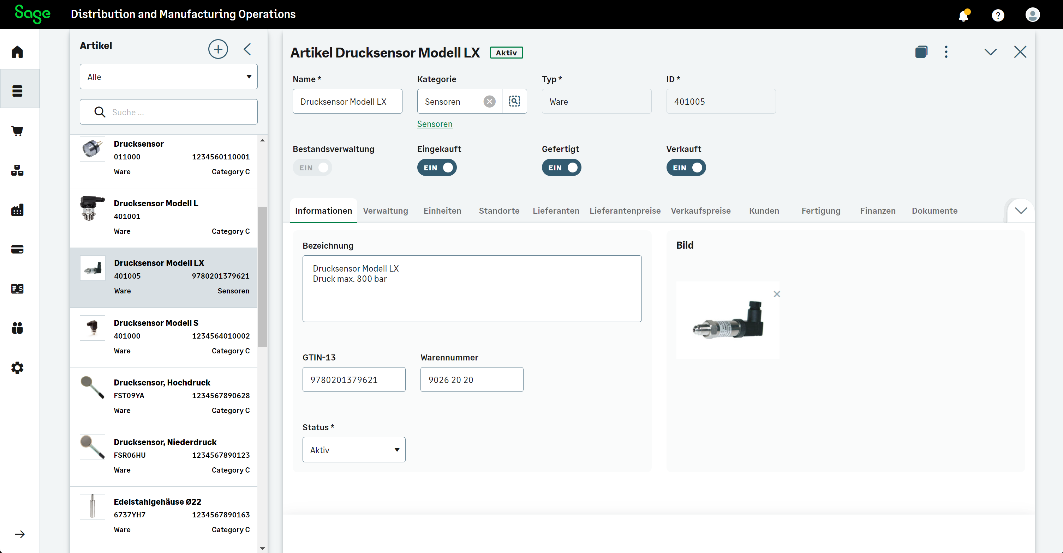The width and height of the screenshot is (1063, 553).
Task: Open the payments credit card icon
Action: coord(17,249)
